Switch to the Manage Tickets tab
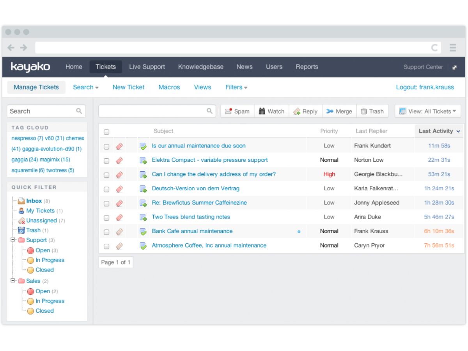468x351 pixels. [36, 87]
